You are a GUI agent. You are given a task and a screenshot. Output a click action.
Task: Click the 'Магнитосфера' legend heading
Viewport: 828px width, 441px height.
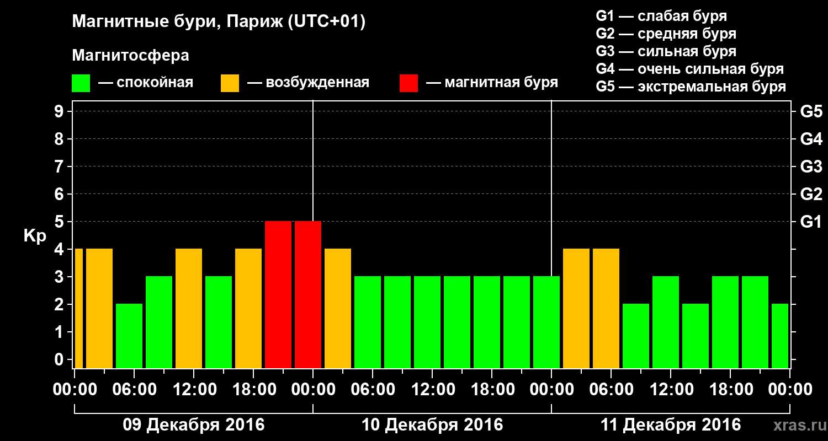pyautogui.click(x=131, y=56)
